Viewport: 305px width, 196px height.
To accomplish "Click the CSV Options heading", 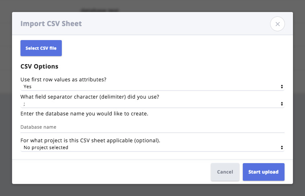I will (39, 67).
